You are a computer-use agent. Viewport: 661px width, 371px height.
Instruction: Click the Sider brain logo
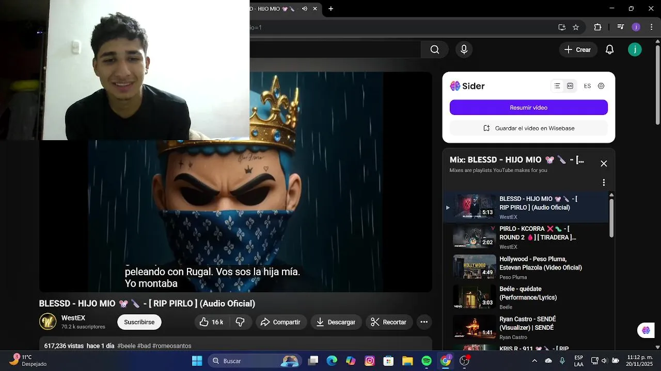tap(455, 86)
